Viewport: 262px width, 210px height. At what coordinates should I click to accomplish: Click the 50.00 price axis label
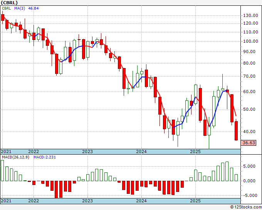[249, 109]
